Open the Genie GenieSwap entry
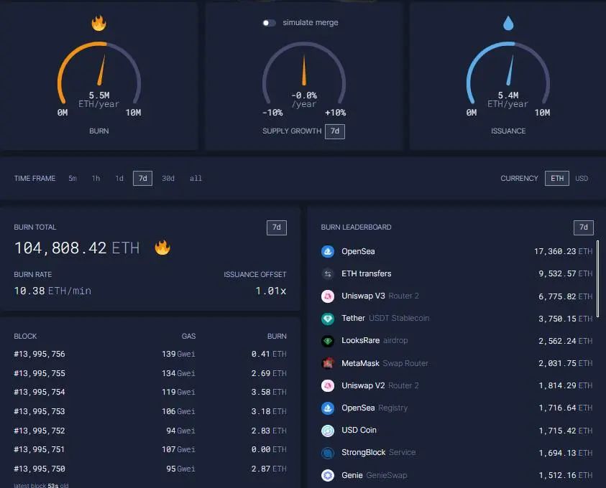Screen dimensions: 606x488 pos(456,475)
